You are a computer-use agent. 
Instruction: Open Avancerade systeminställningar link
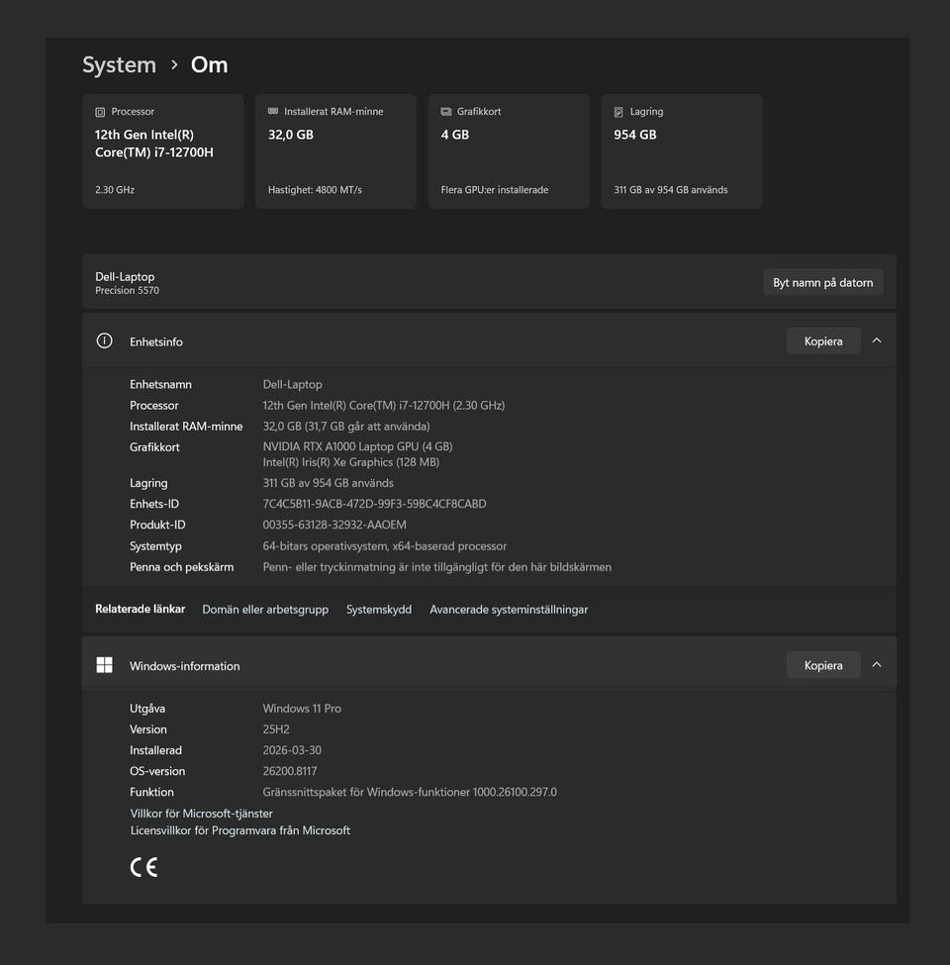pos(509,610)
